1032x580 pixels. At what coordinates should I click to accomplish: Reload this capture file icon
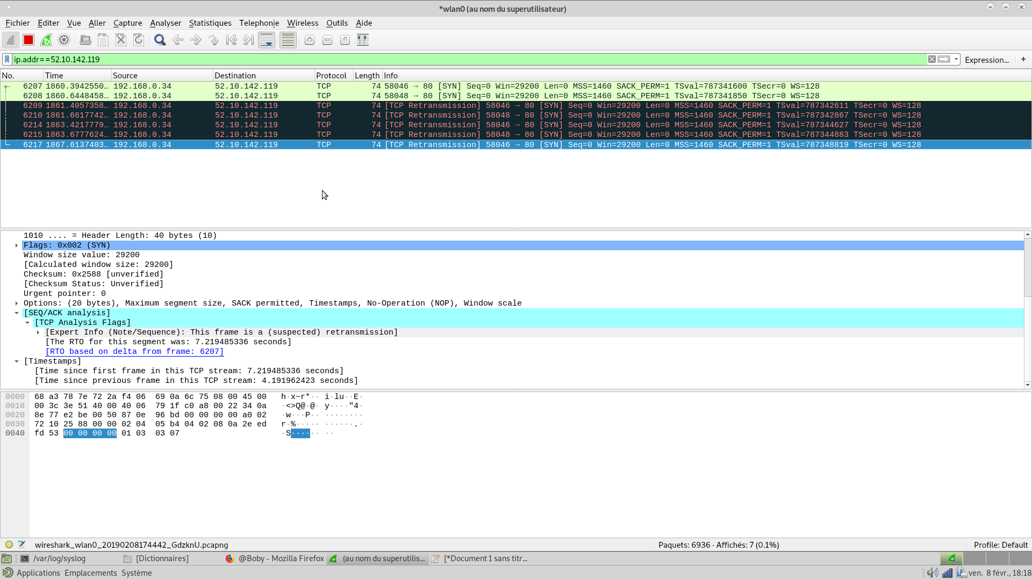point(139,40)
